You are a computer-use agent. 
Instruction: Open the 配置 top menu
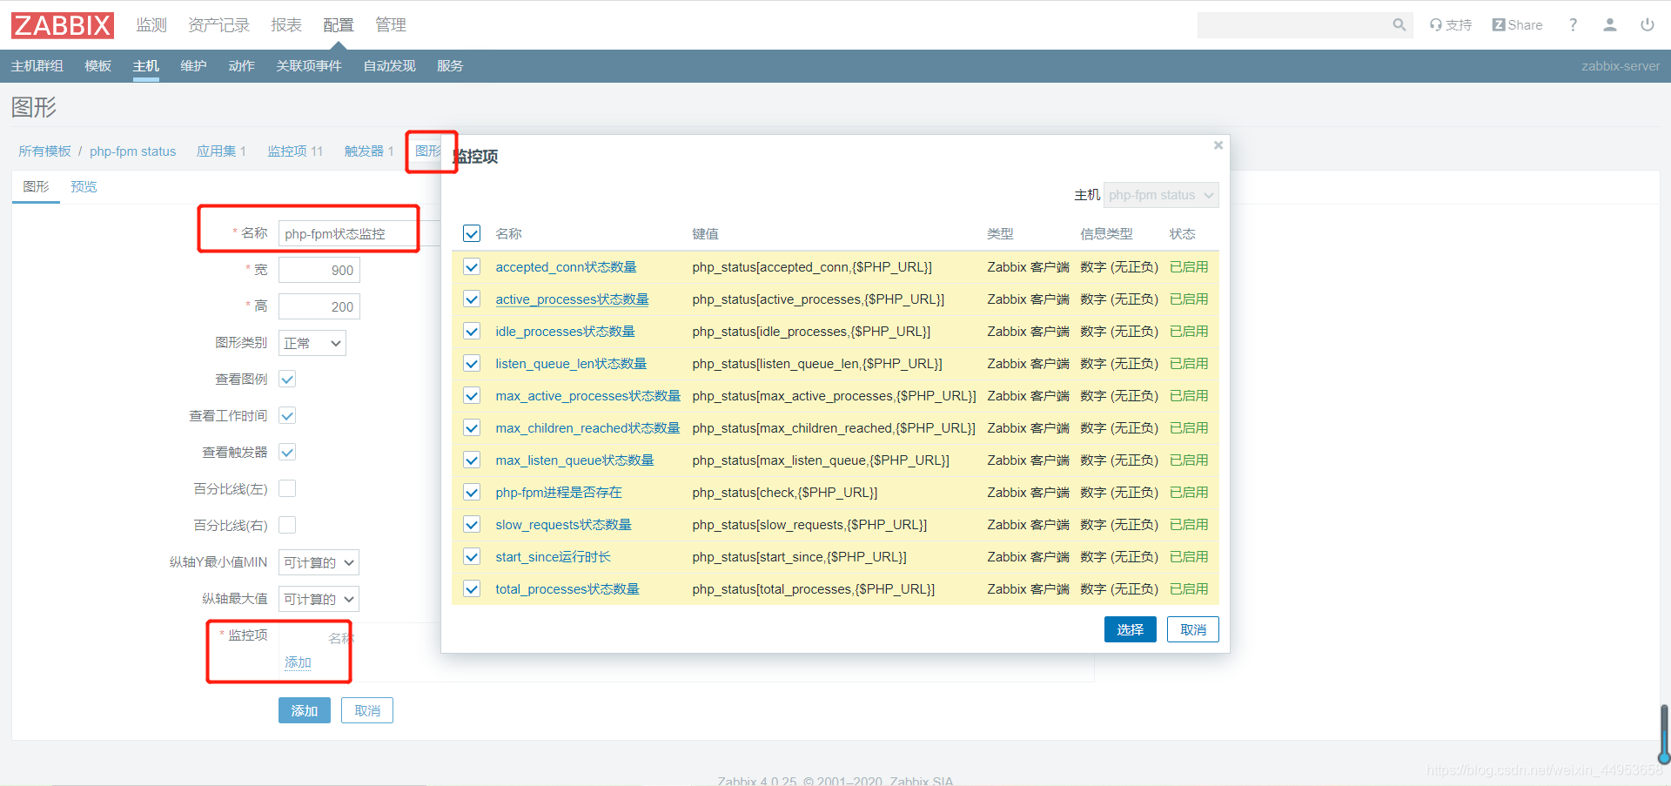coord(339,25)
